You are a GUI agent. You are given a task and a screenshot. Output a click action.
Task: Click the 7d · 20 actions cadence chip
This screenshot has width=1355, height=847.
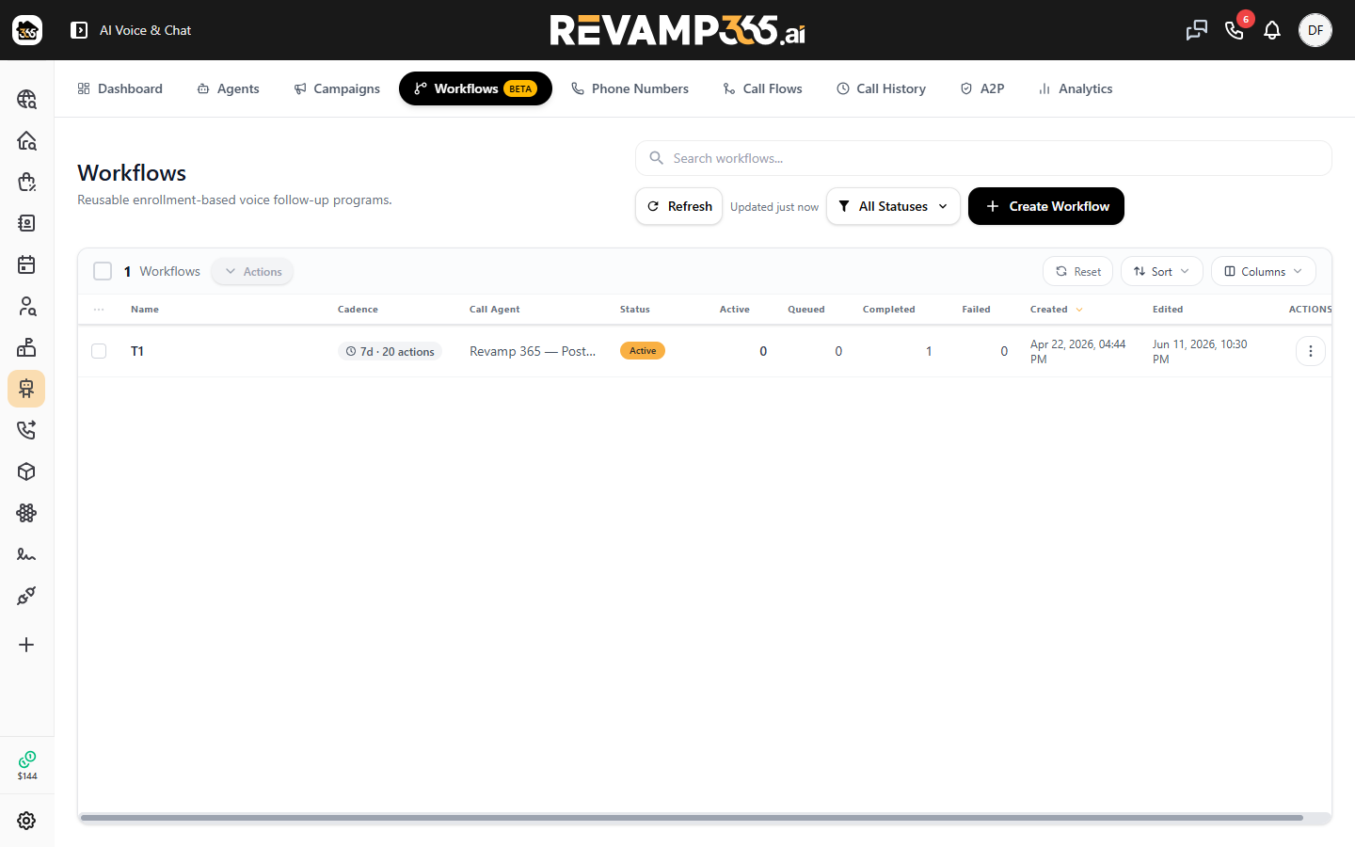click(x=390, y=351)
